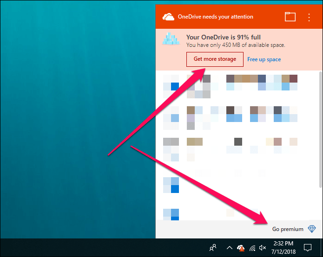323x257 pixels.
Task: Expand the hidden tray icons chevron
Action: pos(230,248)
